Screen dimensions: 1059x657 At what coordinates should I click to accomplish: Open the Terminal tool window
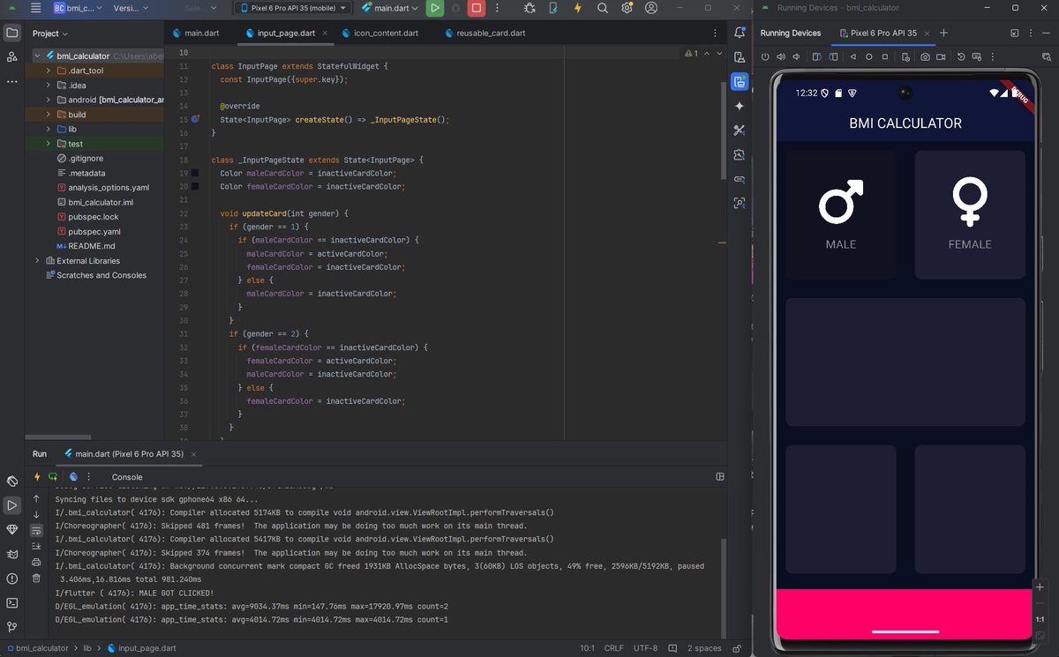click(11, 603)
